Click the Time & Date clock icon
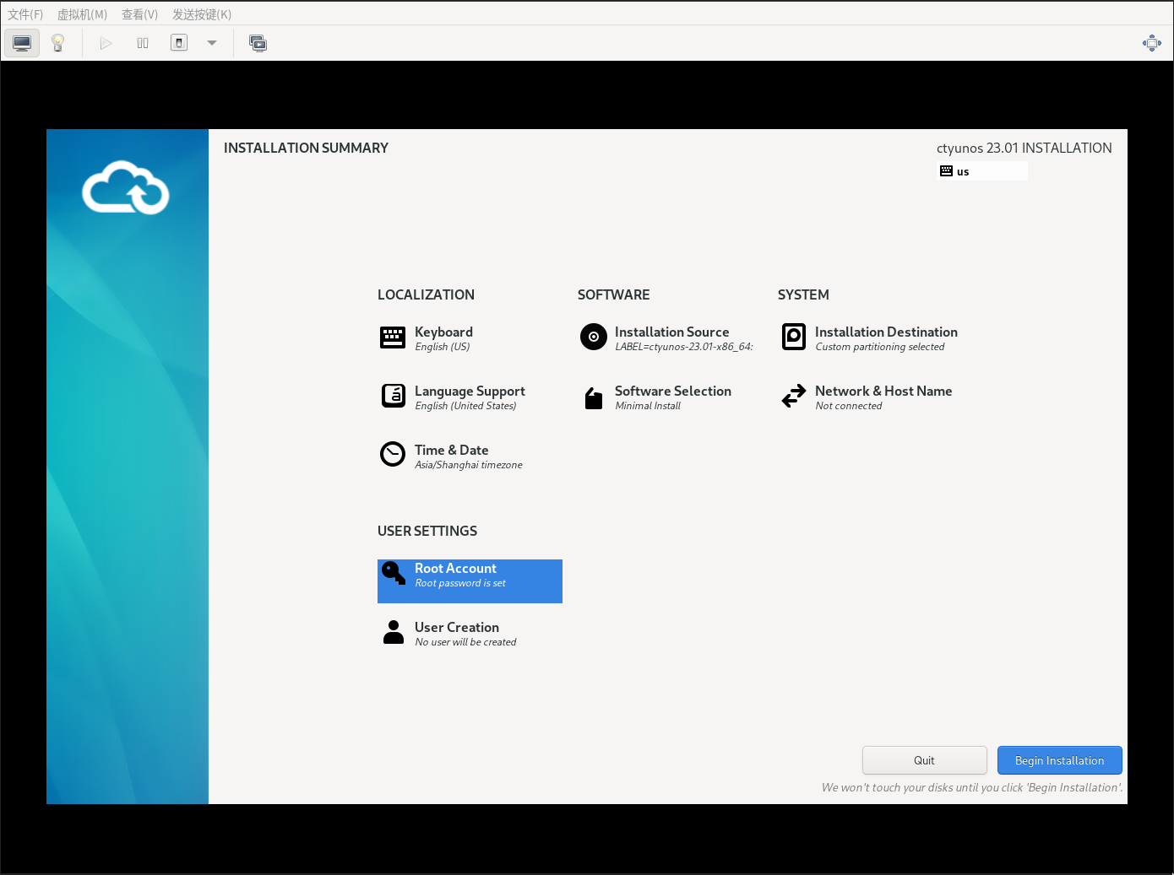Image resolution: width=1174 pixels, height=875 pixels. point(393,455)
